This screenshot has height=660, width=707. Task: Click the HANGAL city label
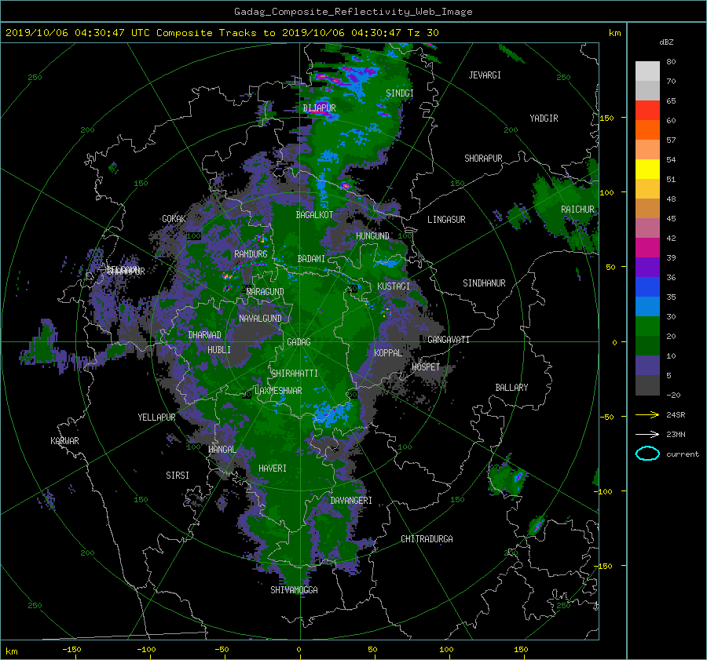click(x=222, y=450)
